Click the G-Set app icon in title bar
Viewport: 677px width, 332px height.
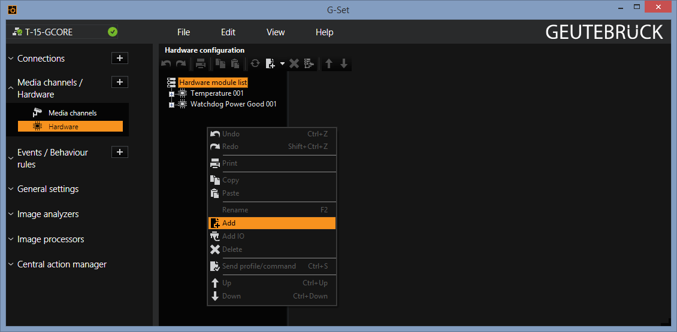click(13, 9)
